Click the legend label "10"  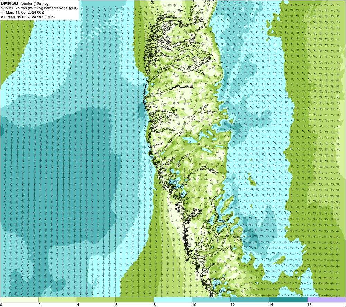(x=194, y=305)
